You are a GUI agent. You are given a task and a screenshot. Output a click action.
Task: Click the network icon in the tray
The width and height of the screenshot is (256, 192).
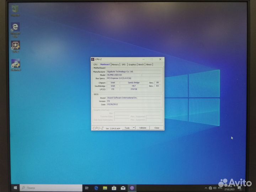click(210, 188)
